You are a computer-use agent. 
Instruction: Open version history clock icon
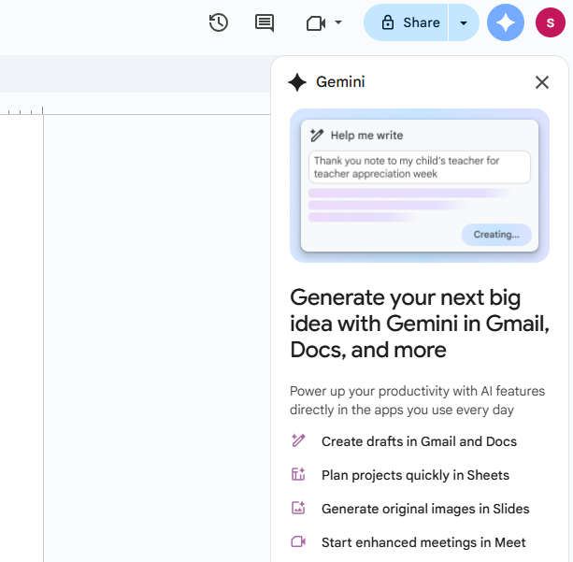coord(219,22)
